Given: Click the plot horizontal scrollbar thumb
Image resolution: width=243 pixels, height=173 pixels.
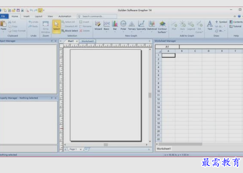Looking at the screenshot, I should click(106, 145).
